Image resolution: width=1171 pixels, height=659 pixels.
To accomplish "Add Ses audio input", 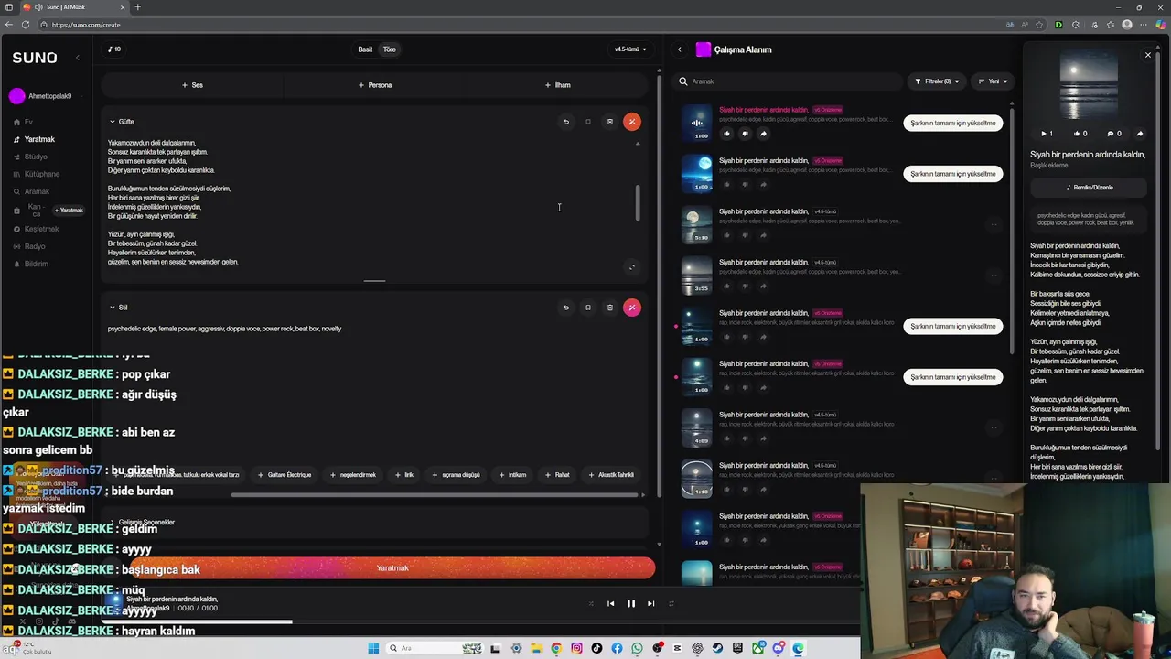I will (192, 85).
